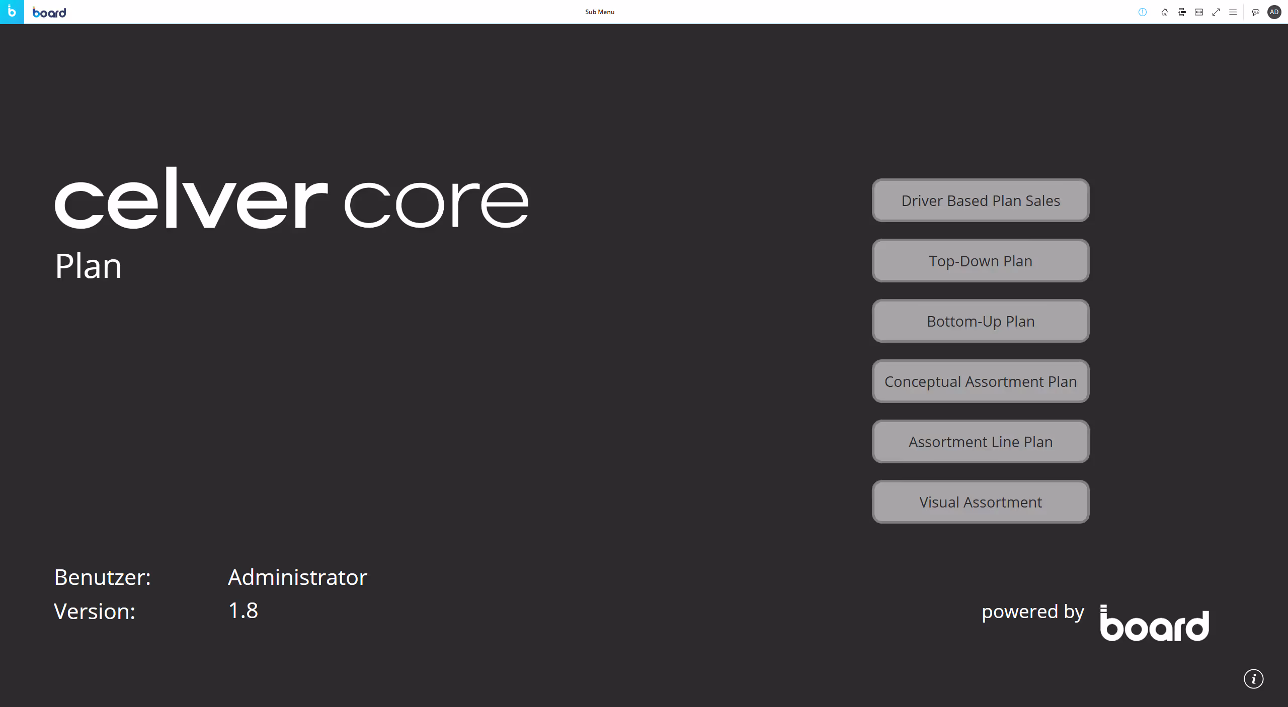Go to the Home screen icon

click(x=1165, y=12)
